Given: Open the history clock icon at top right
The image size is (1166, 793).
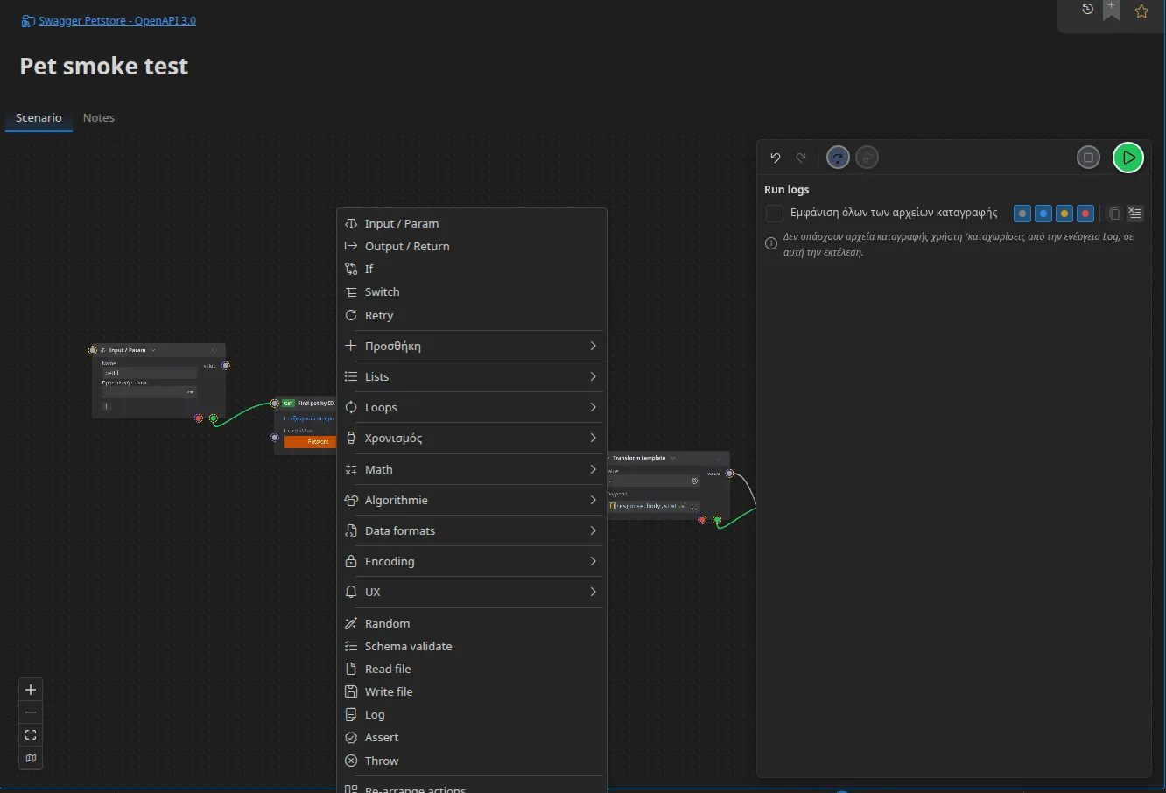Looking at the screenshot, I should coord(1087,10).
